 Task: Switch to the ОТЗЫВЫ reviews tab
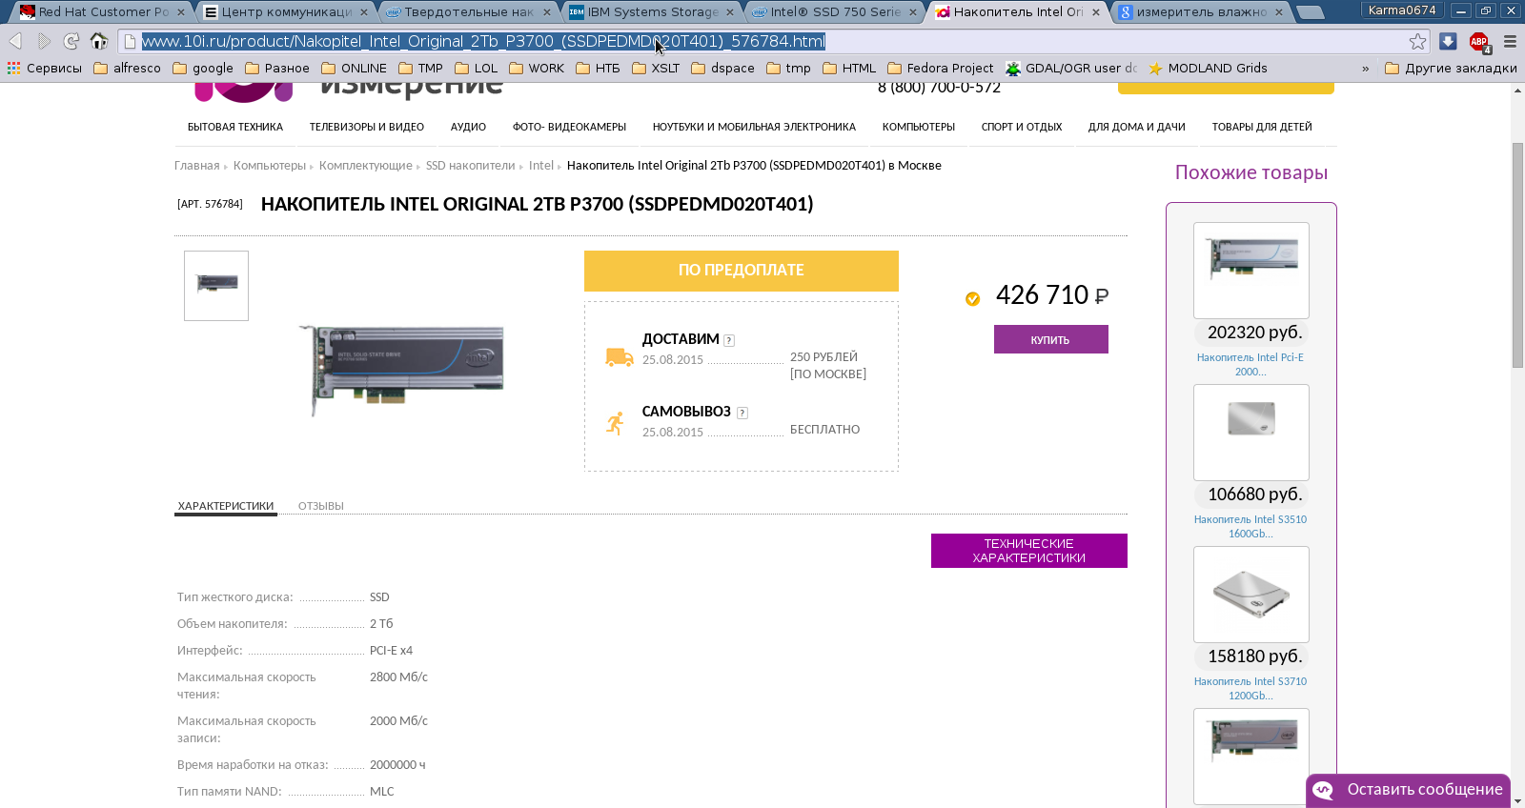click(321, 506)
